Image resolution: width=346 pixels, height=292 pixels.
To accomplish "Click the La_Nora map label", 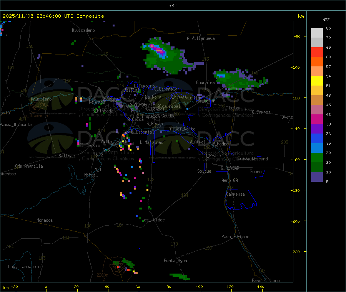I will tap(153, 97).
